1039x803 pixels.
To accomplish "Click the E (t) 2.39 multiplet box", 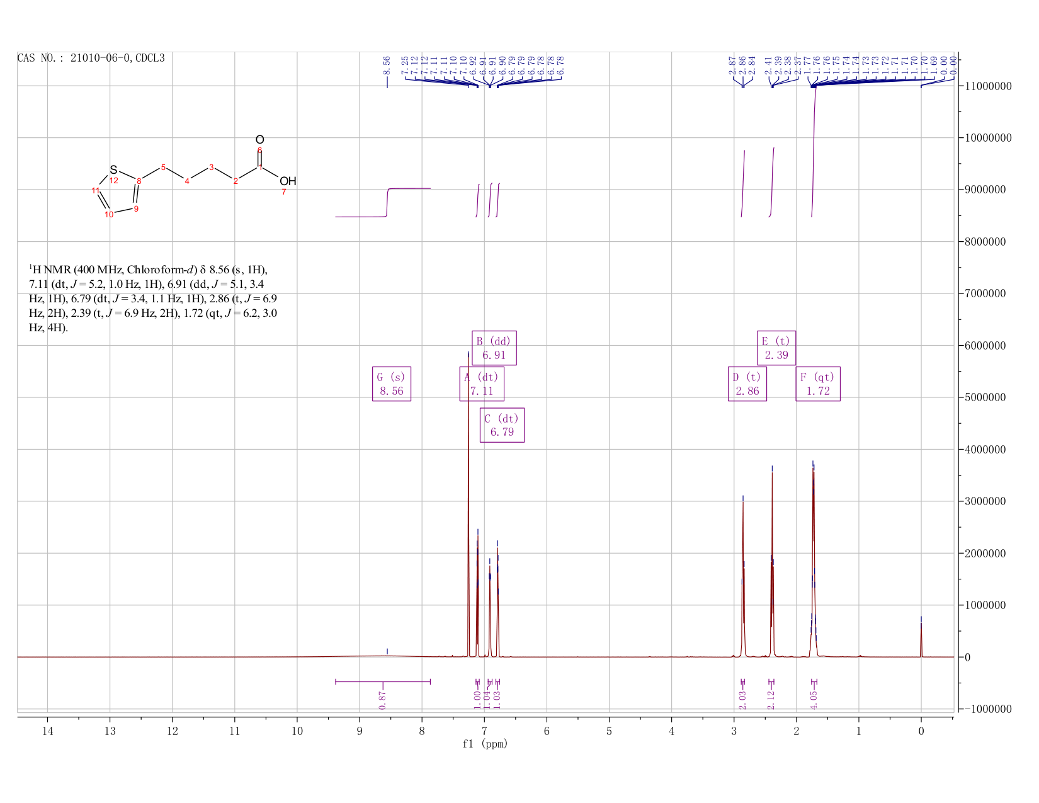I will tap(776, 348).
